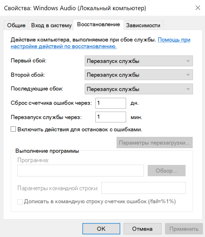This screenshot has width=205, height=237.
Task: Toggle Дописать в командную строку счетчик checkbox
Action: click(x=20, y=201)
